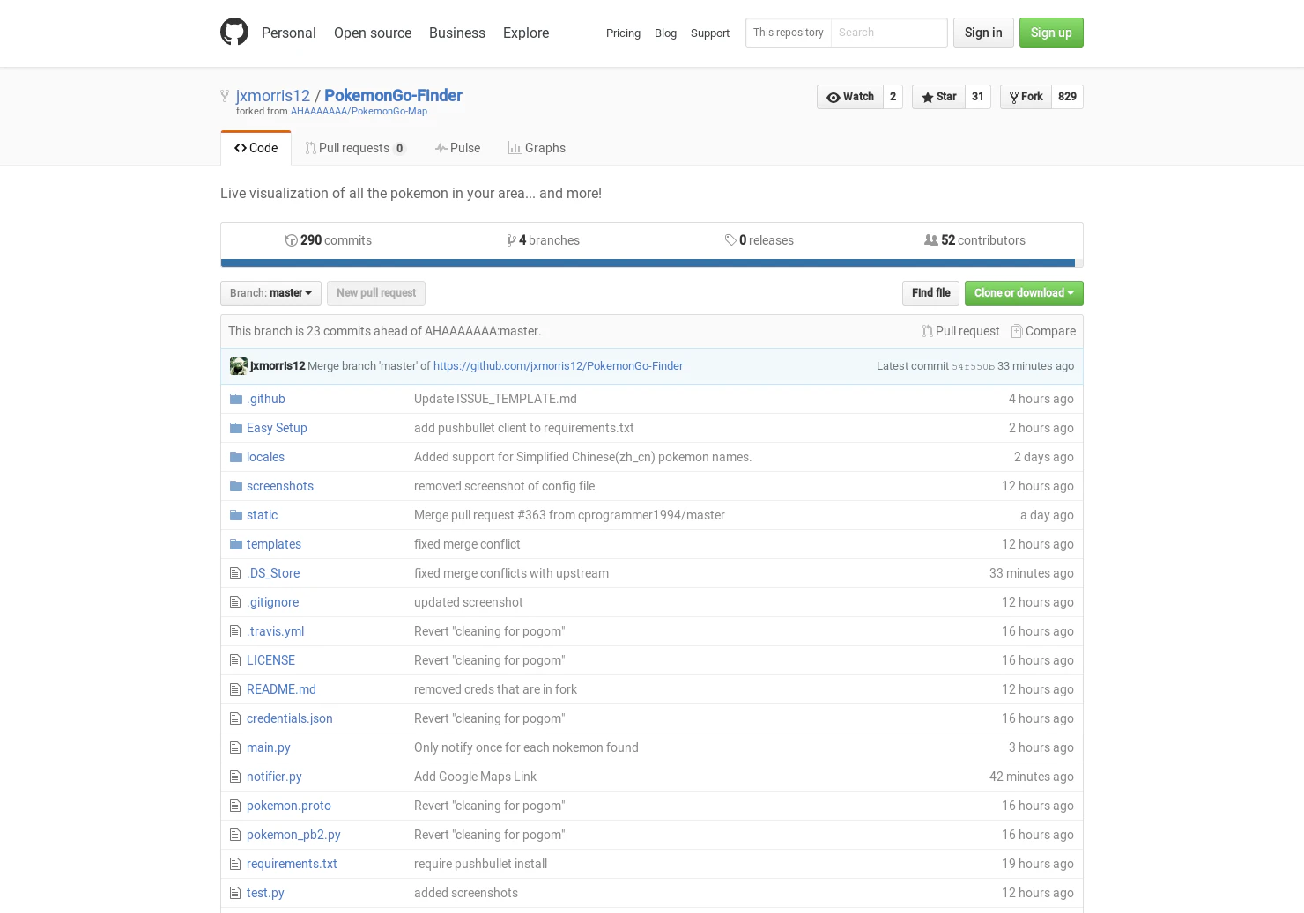Click the file icon beside .travis.yml

235,631
